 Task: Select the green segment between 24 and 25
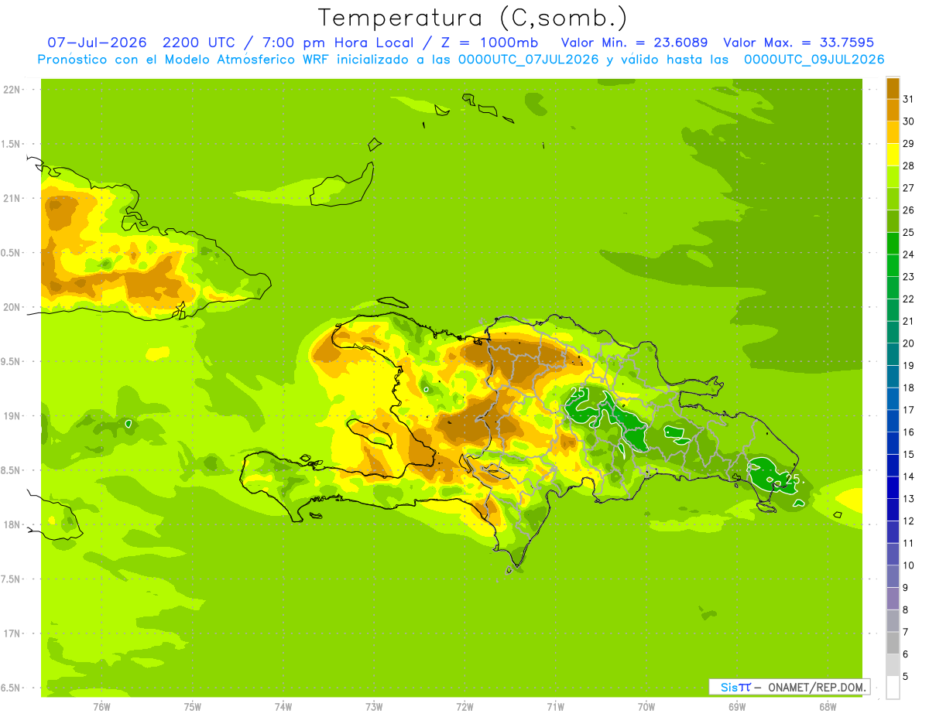(893, 243)
